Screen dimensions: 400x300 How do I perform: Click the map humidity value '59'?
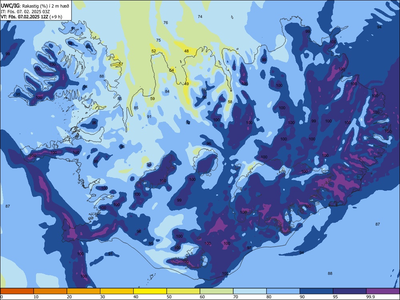click(x=152, y=99)
